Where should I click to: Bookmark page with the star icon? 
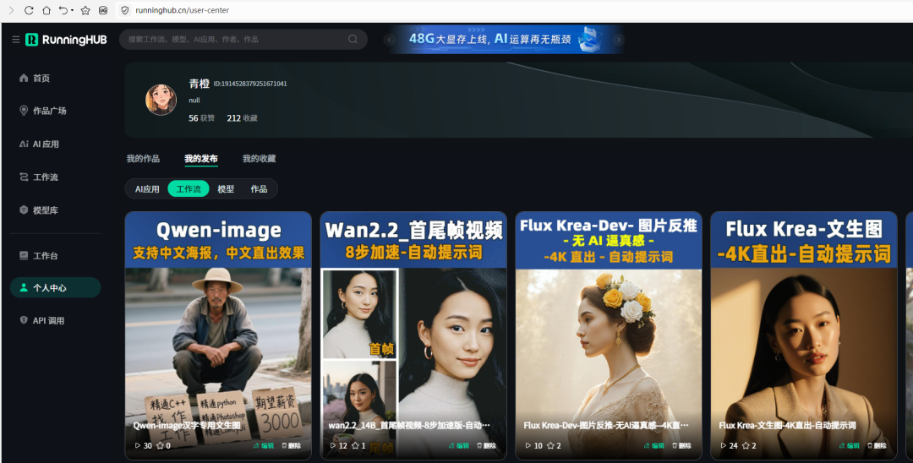pyautogui.click(x=85, y=10)
